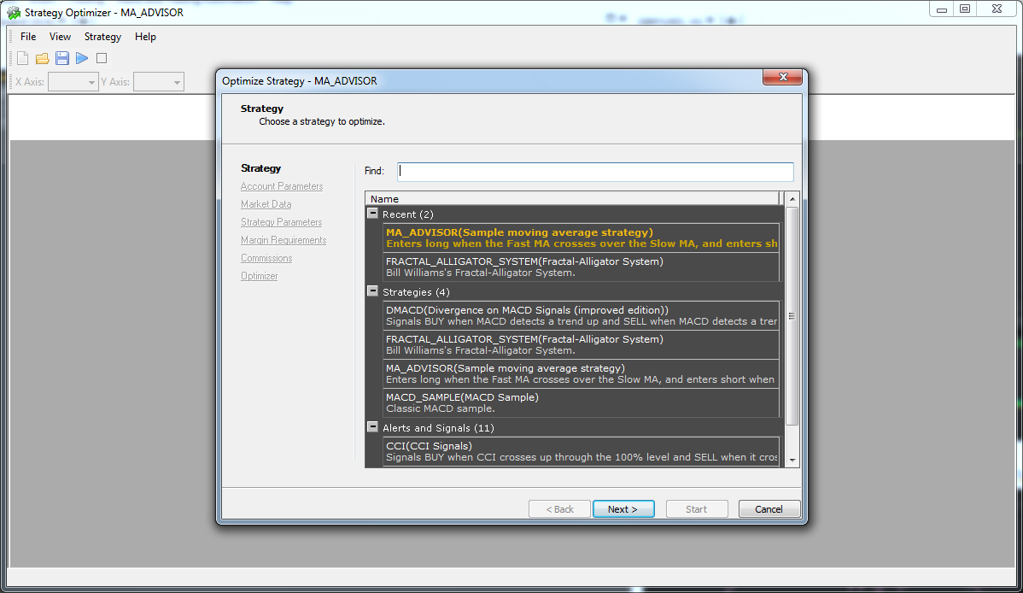1023x593 pixels.
Task: Close the Optimize Strategy dialog with the red X
Action: click(x=781, y=80)
